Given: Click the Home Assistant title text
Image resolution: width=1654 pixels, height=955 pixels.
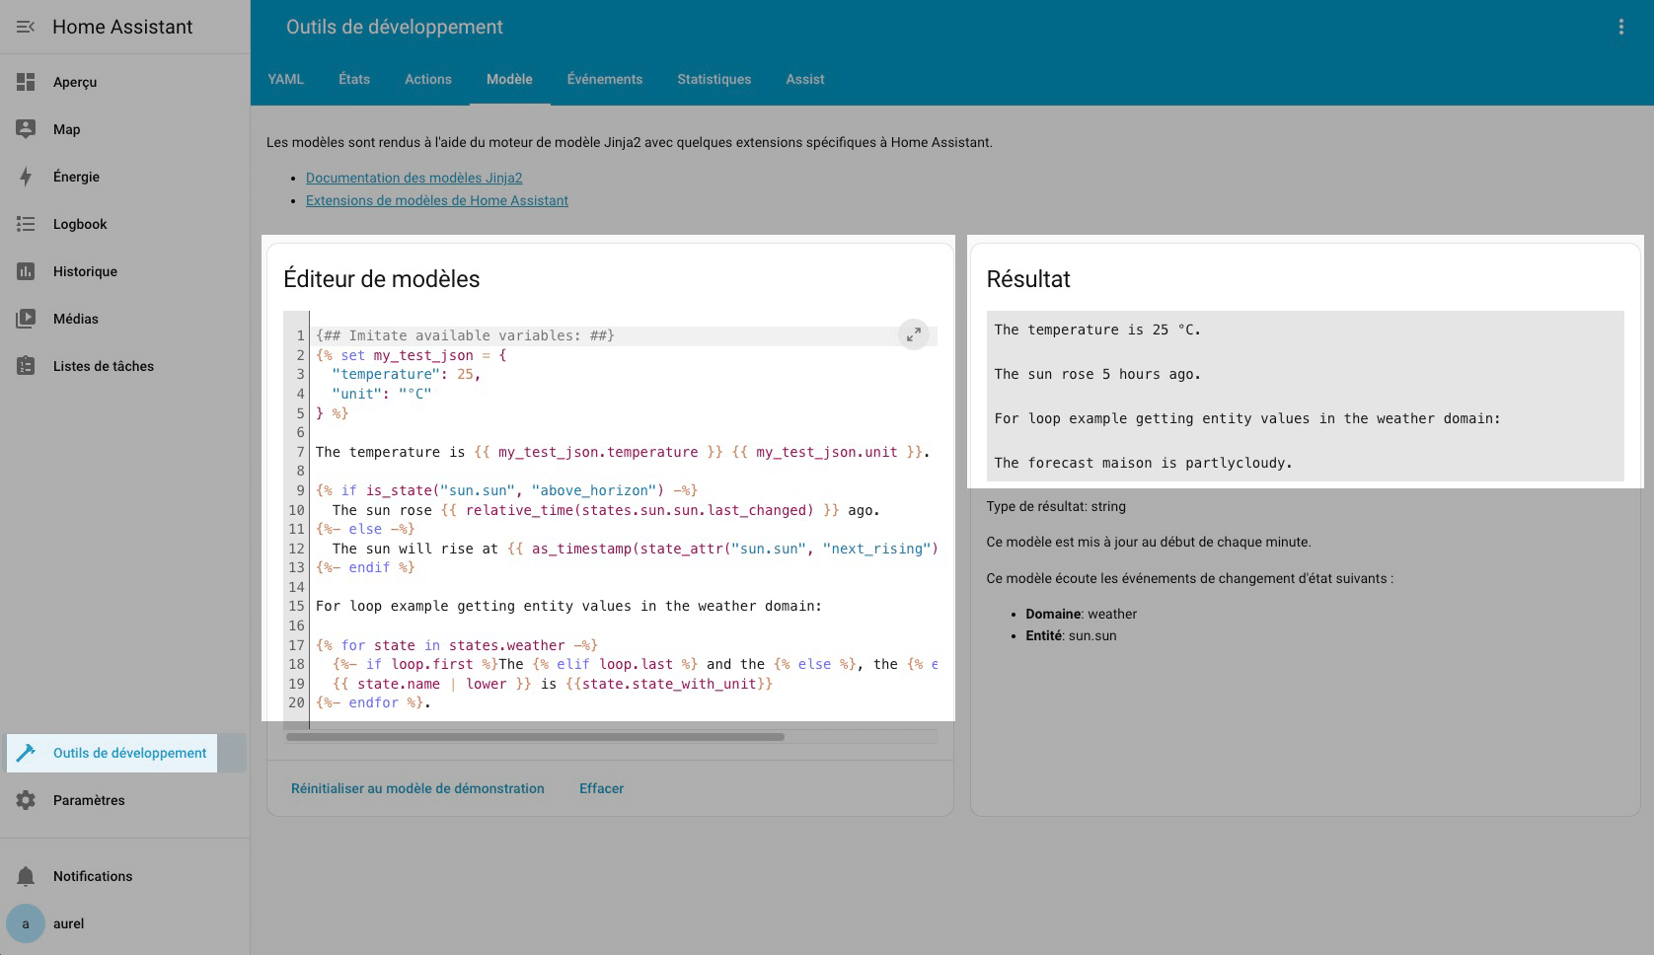Looking at the screenshot, I should tap(122, 27).
